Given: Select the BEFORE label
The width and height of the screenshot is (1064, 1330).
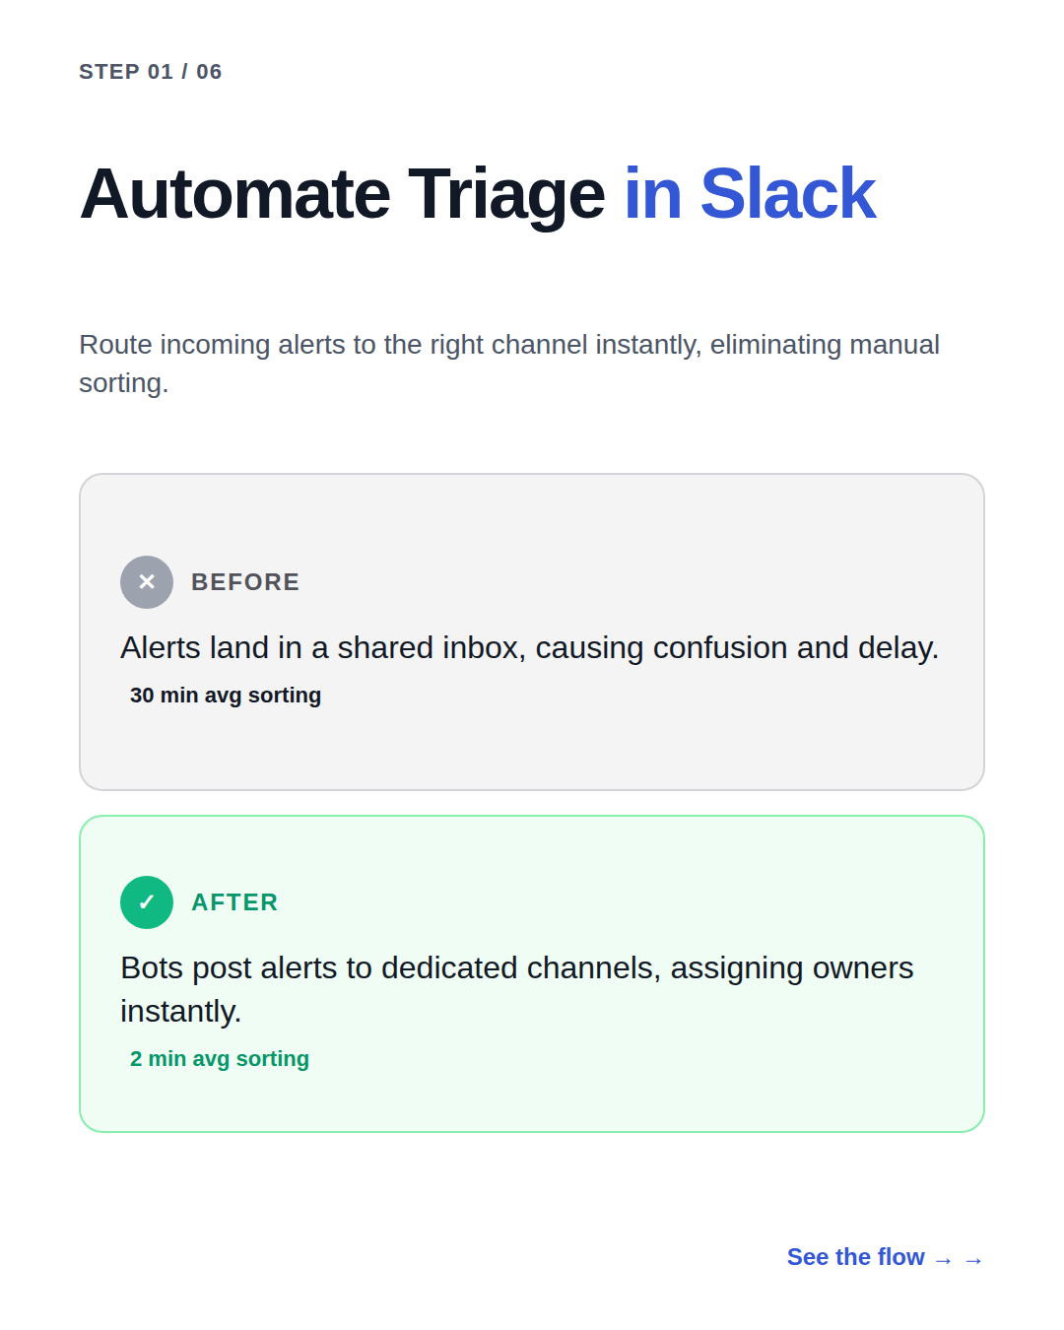Looking at the screenshot, I should (x=245, y=582).
